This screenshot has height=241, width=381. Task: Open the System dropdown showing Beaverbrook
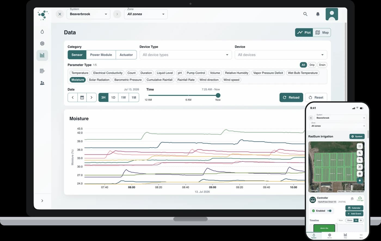pos(88,14)
